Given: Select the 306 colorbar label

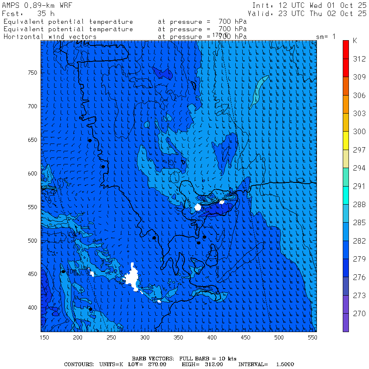Looking at the screenshot, I should click(359, 95).
